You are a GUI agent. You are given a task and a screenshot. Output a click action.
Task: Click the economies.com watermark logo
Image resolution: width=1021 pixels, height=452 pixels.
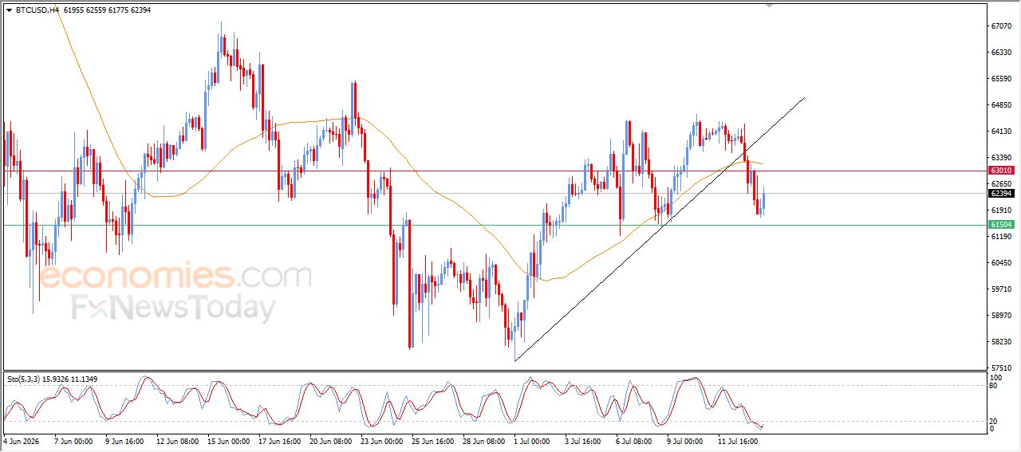click(175, 277)
